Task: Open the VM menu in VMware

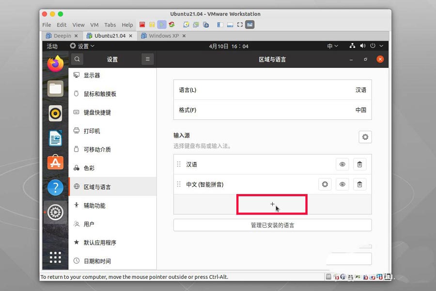Action: [94, 25]
